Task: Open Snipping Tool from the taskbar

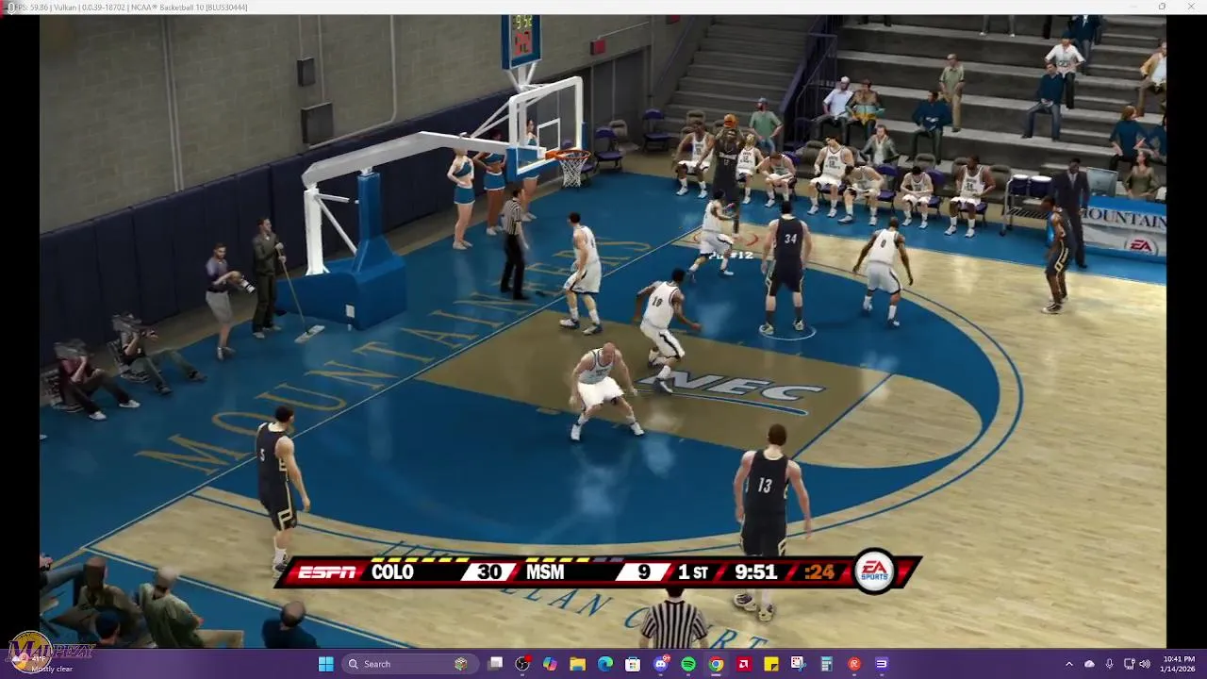Action: [x=799, y=664]
